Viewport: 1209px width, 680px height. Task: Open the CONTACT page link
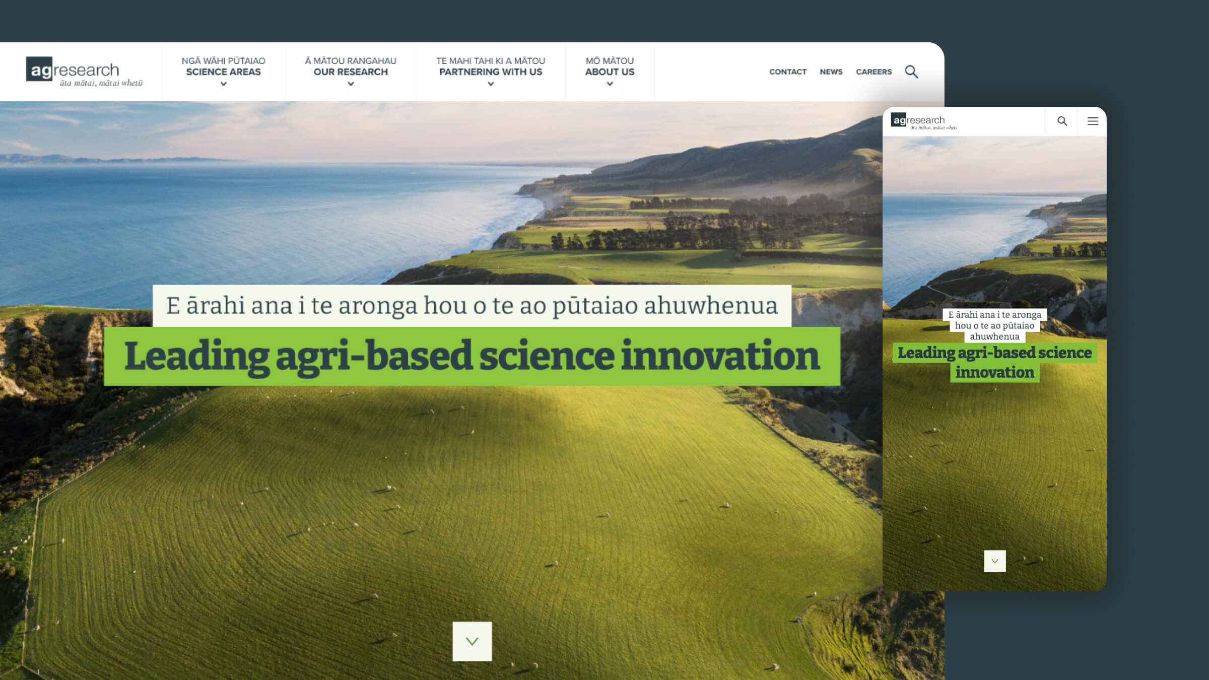point(787,72)
